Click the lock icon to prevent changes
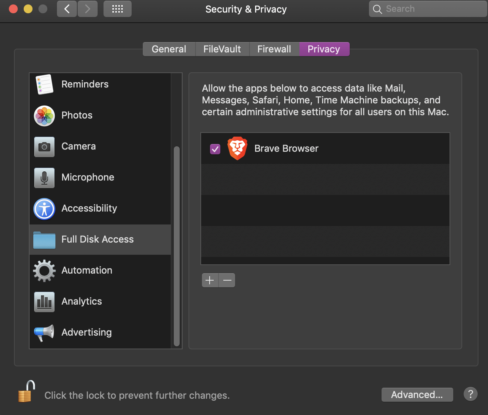The height and width of the screenshot is (415, 488). click(x=26, y=392)
